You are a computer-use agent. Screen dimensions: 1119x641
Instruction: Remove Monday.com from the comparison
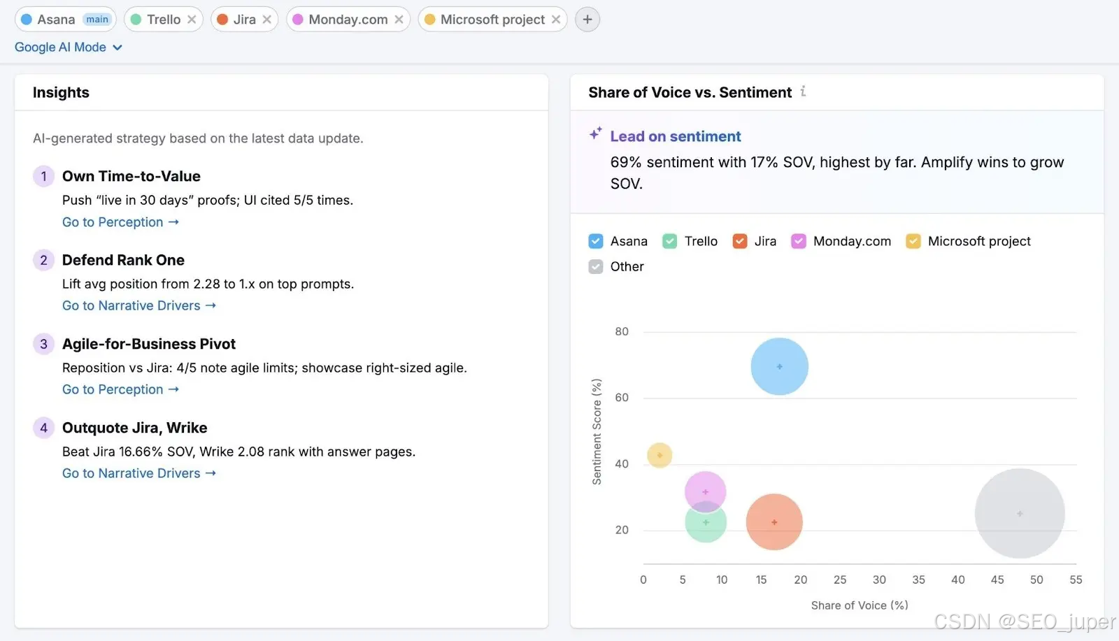[x=399, y=20]
